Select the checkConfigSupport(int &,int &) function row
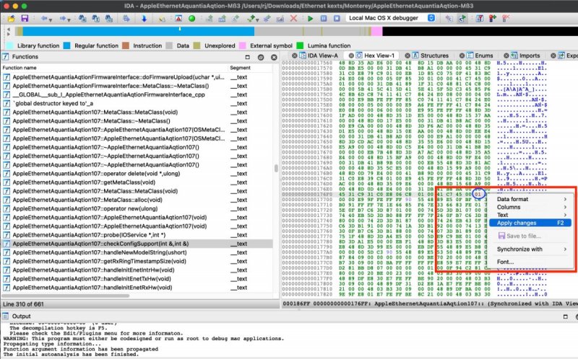This screenshot has width=578, height=359. [137, 244]
